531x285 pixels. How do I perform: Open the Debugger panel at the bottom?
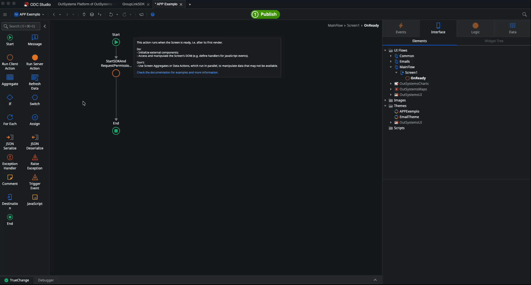46,280
